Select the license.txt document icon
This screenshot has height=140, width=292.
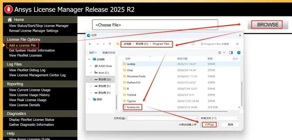click(125, 107)
